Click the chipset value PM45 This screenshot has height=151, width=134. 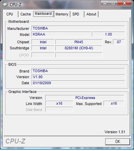tap(79, 42)
